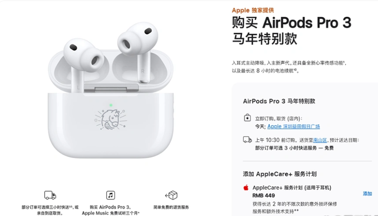378x216 pixels.
Task: Click the 购买 AirPods Pro 3 马年特别款 title
Action: coord(291,31)
